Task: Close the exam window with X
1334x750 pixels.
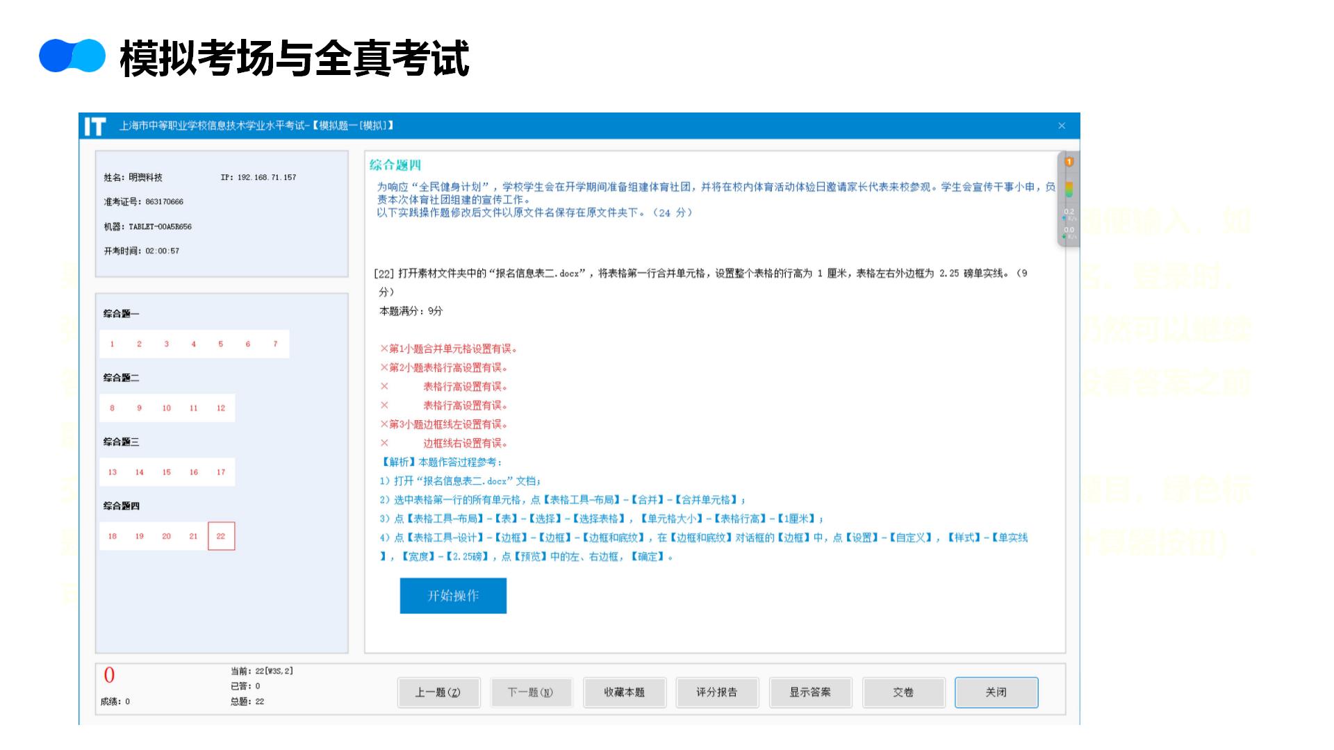Action: pos(1062,126)
